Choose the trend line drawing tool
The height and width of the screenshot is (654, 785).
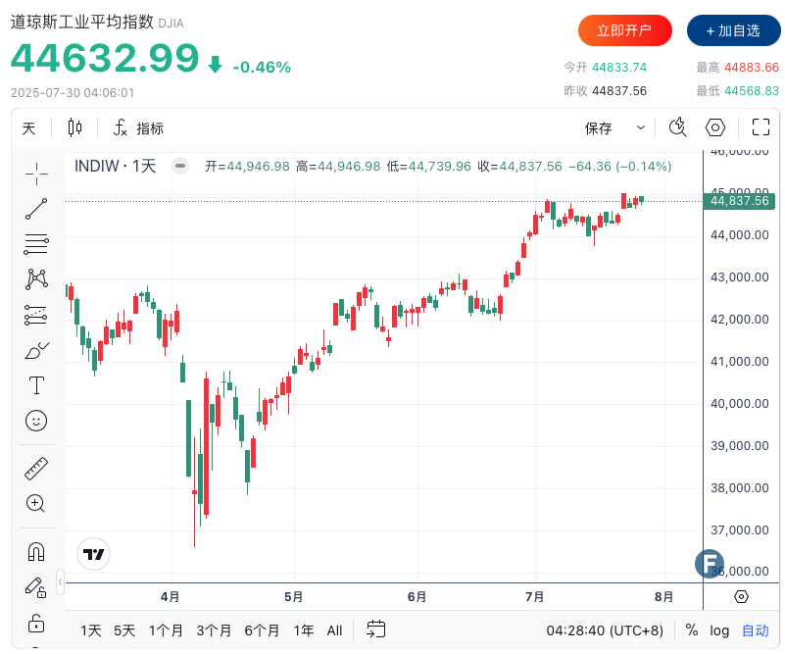tap(36, 209)
